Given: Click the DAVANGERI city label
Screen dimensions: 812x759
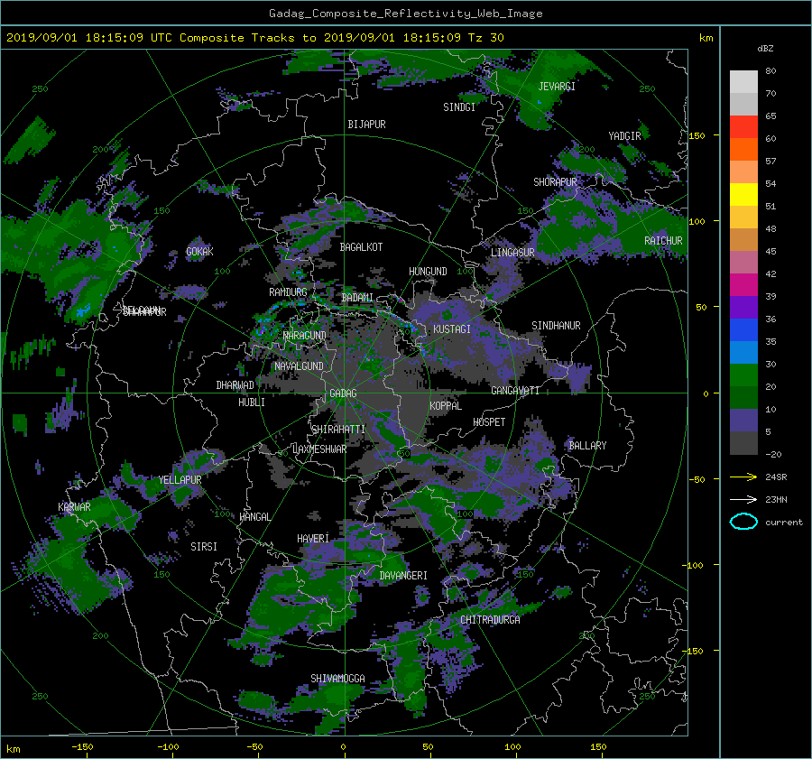Looking at the screenshot, I should click(x=403, y=576).
